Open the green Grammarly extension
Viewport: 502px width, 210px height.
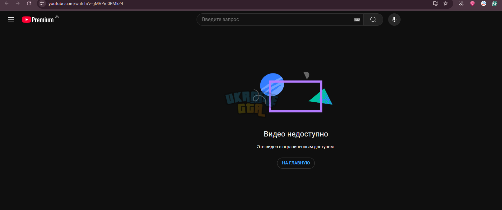pyautogui.click(x=495, y=3)
